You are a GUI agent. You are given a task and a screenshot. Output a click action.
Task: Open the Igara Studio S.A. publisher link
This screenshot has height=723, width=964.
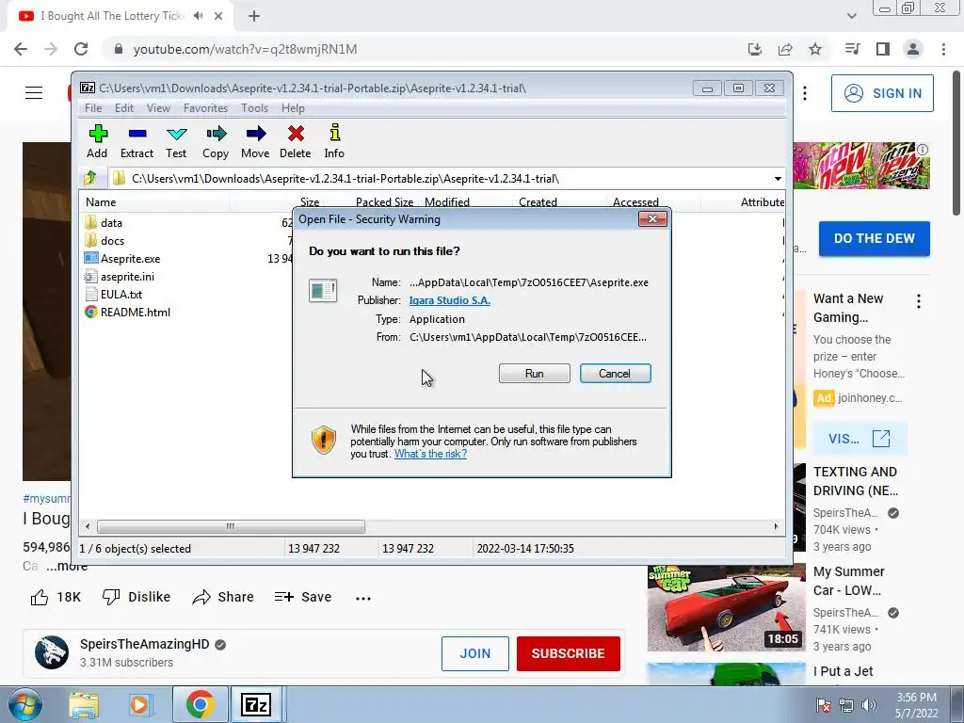coord(449,300)
